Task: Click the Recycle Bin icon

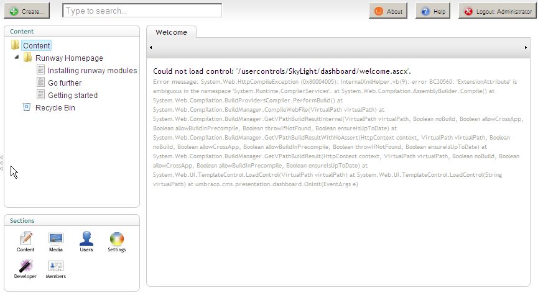Action: click(27, 107)
